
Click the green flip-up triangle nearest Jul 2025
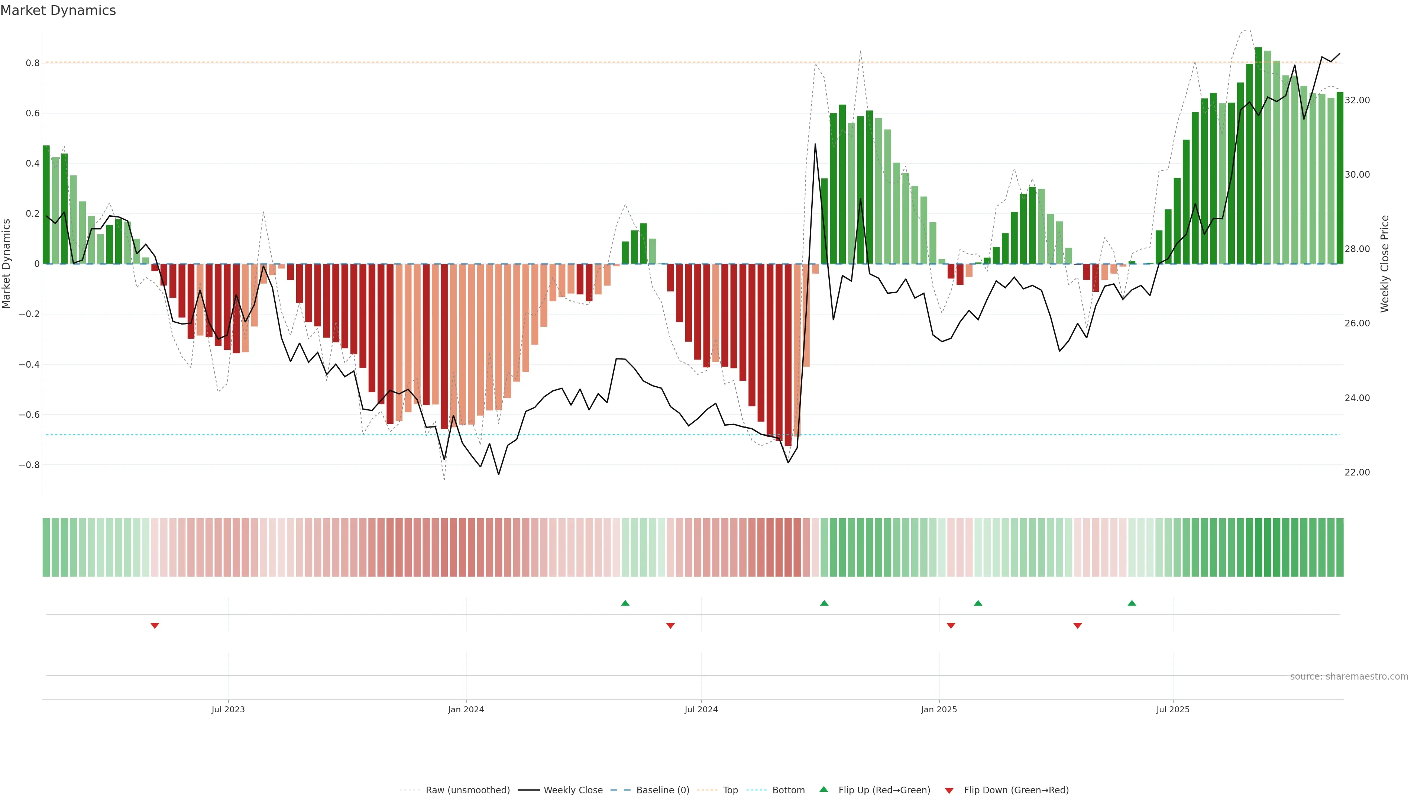(x=1132, y=603)
